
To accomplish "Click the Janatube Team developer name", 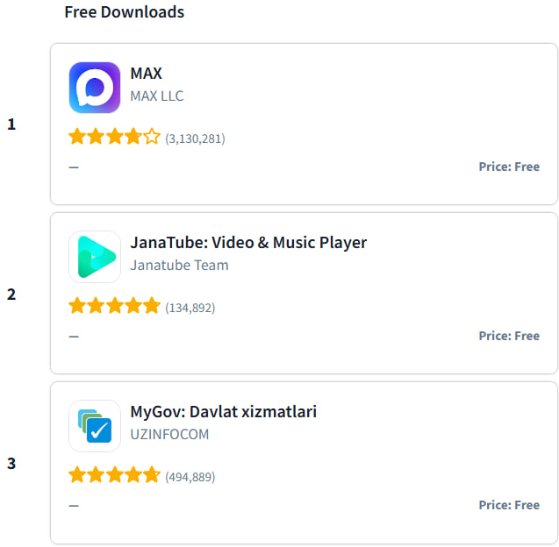I will point(179,265).
